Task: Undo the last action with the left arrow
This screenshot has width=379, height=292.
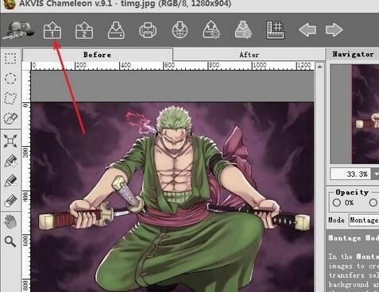Action: click(307, 29)
